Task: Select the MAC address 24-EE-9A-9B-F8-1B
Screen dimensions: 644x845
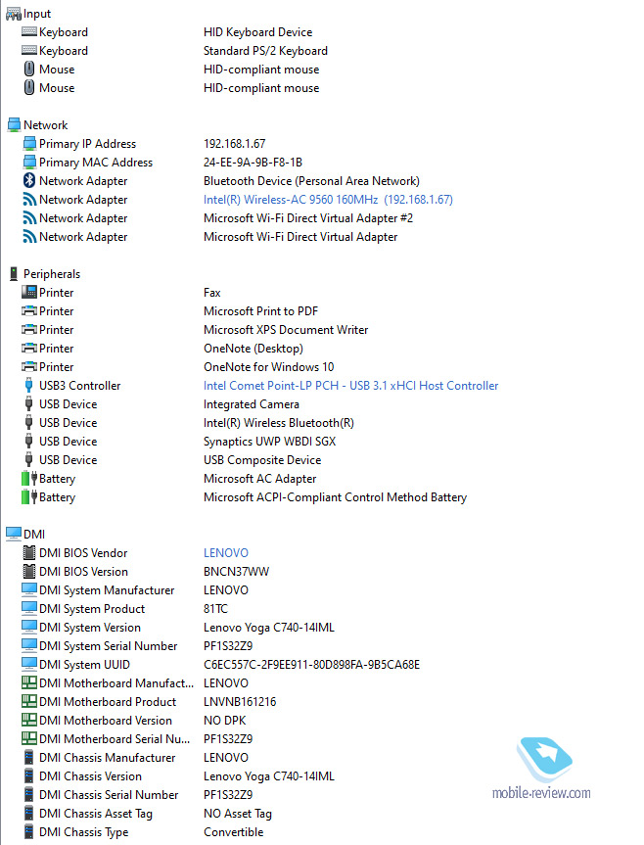Action: pyautogui.click(x=253, y=163)
